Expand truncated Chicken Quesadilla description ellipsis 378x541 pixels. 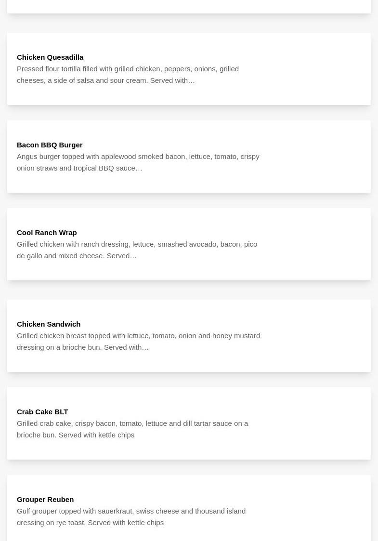coord(192,81)
